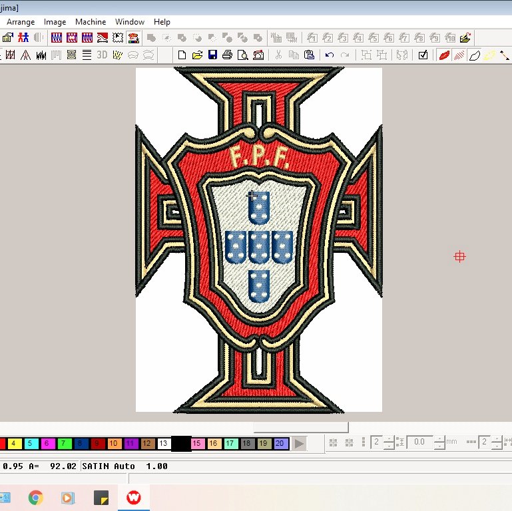The height and width of the screenshot is (511, 512).
Task: Pick cyan color swatch 5
Action: pyautogui.click(x=30, y=443)
